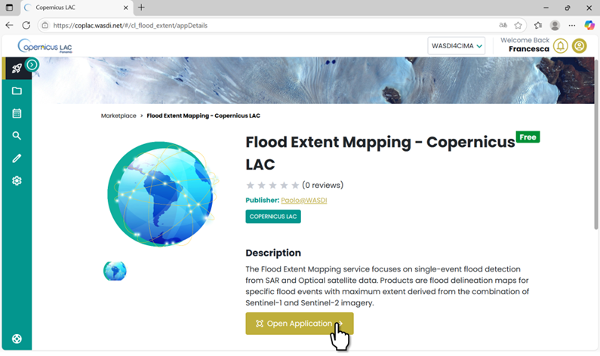Reload the page with refresh icon
Image resolution: width=600 pixels, height=356 pixels.
pyautogui.click(x=26, y=25)
